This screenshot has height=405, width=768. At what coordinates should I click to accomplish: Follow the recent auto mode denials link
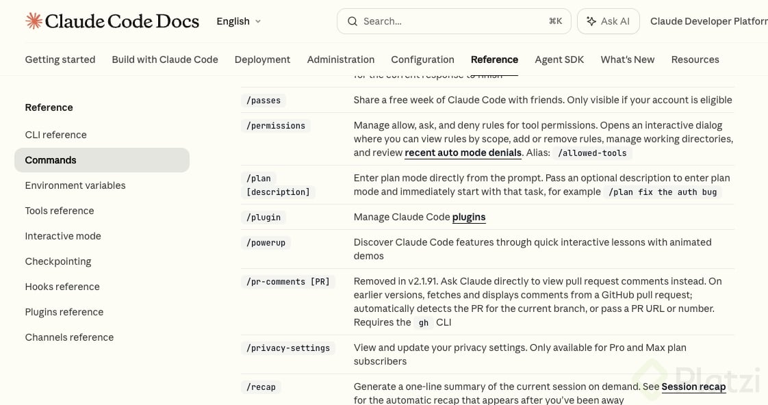[463, 153]
